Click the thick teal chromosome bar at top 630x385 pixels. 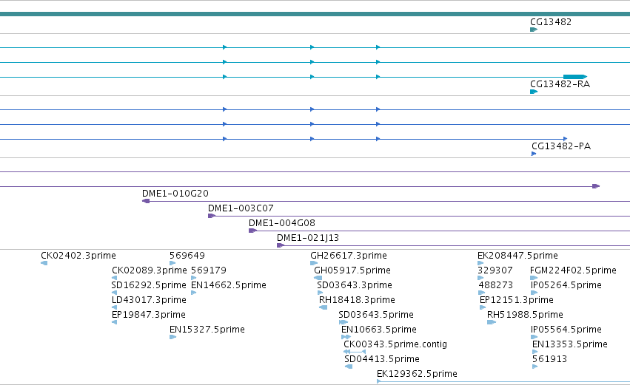315,14
